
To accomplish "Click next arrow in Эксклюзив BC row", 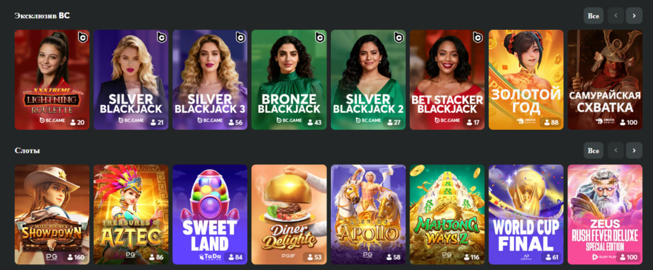I will click(634, 16).
